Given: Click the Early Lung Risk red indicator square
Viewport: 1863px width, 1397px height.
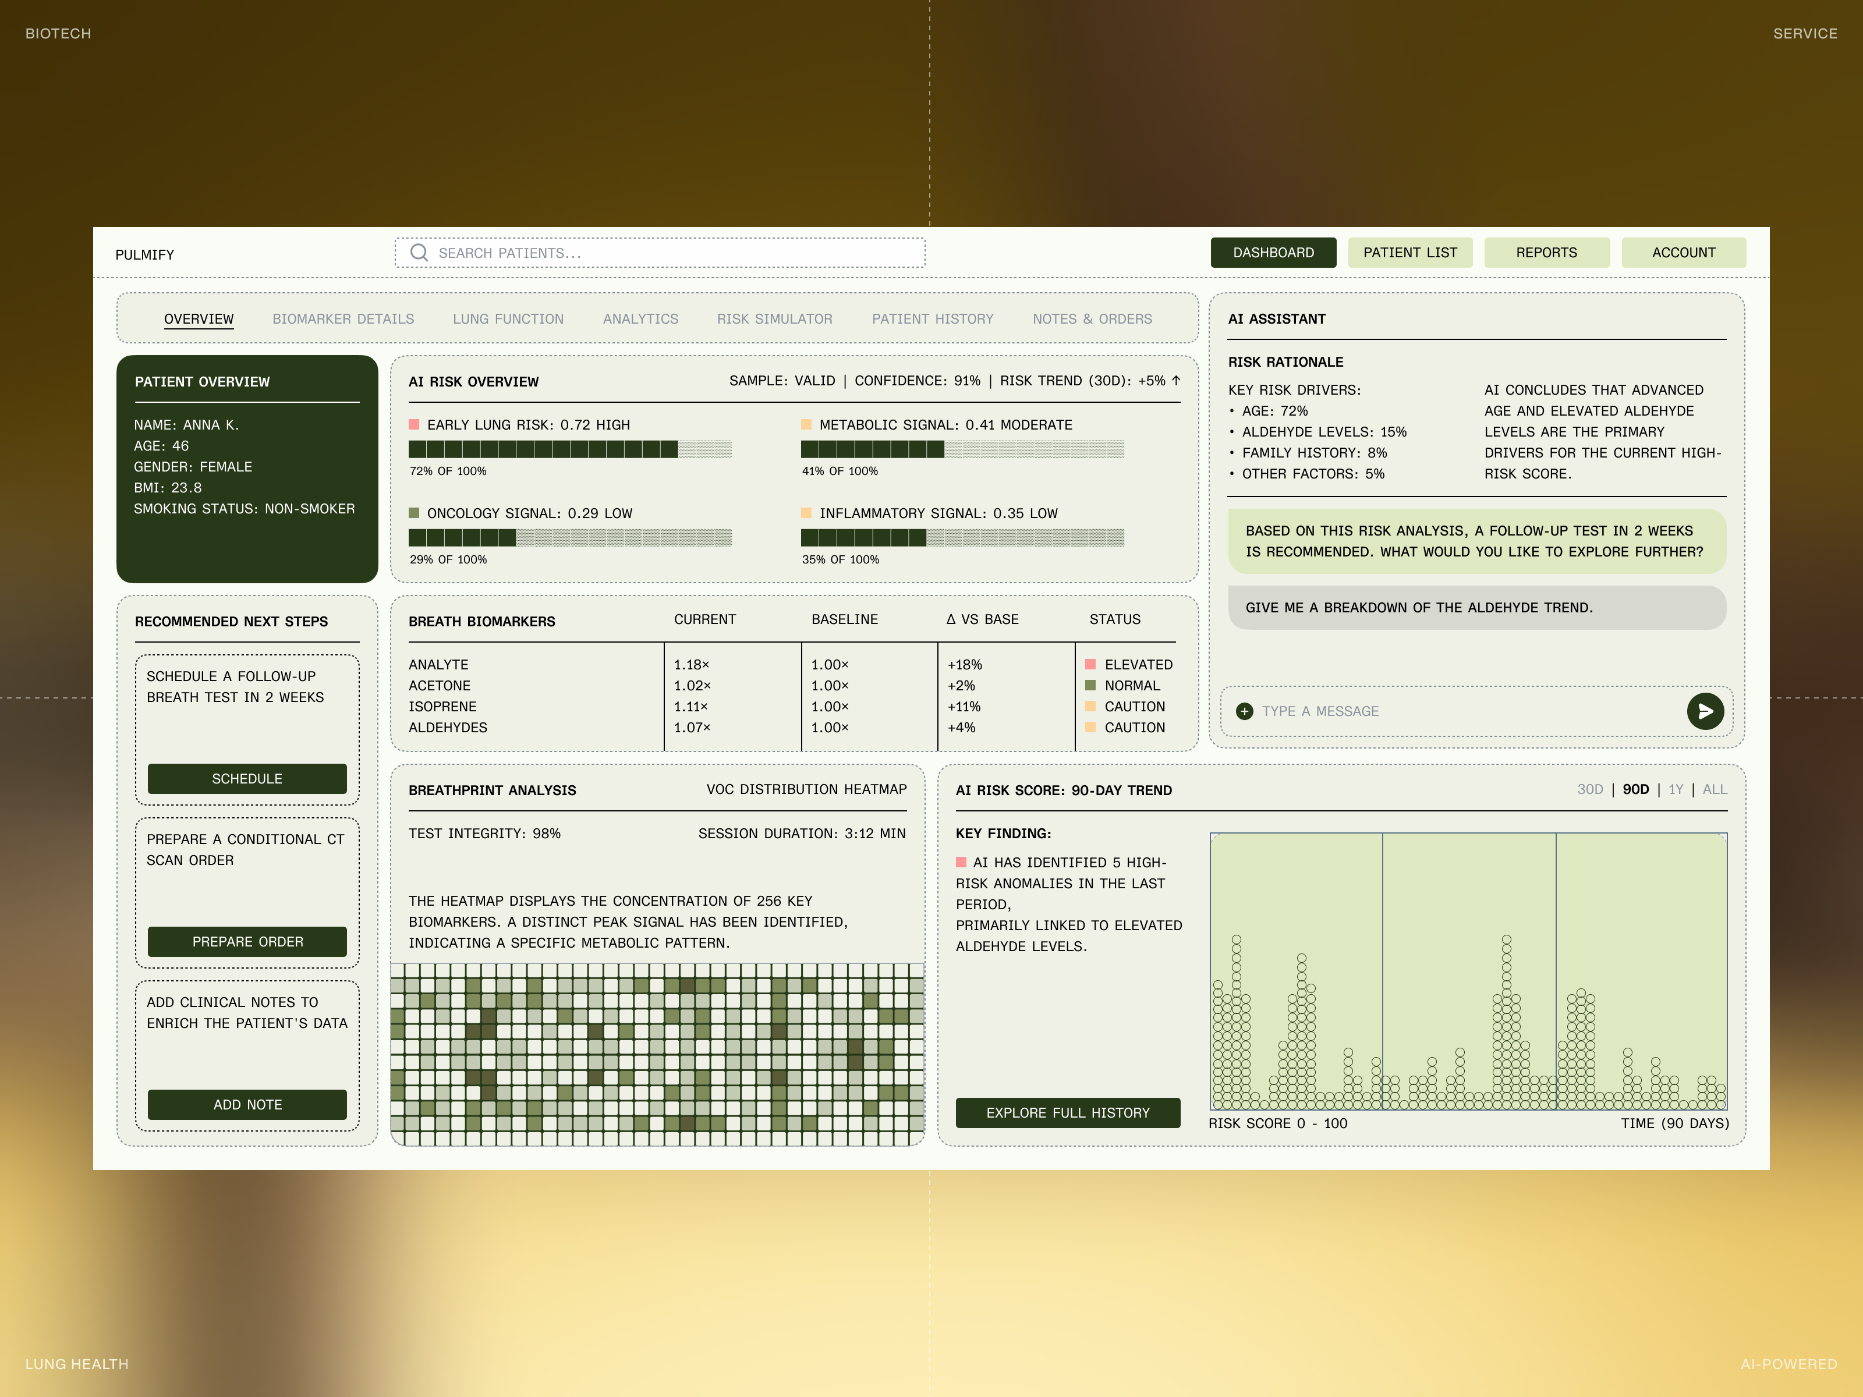Looking at the screenshot, I should (x=413, y=424).
